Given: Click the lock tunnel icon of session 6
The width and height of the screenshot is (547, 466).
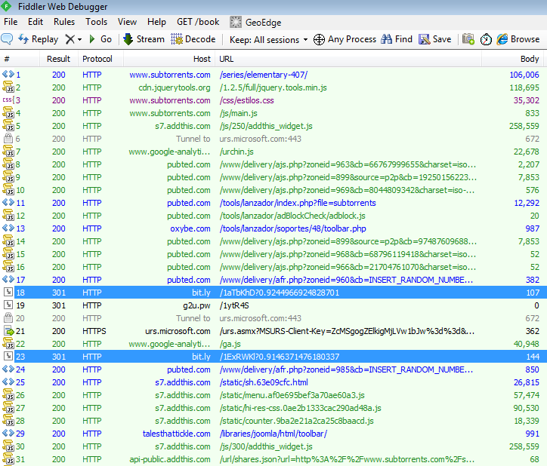Looking at the screenshot, I should point(8,138).
